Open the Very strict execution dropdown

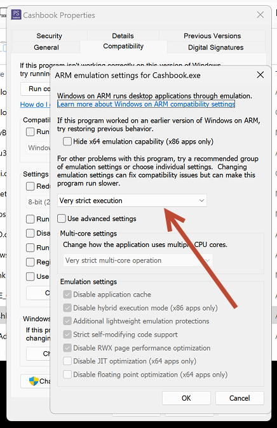(x=132, y=201)
